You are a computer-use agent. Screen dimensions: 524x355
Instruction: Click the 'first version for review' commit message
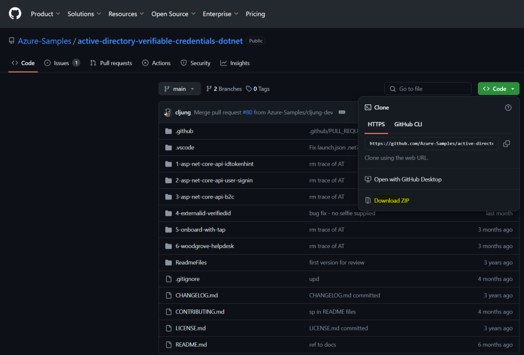pos(337,262)
